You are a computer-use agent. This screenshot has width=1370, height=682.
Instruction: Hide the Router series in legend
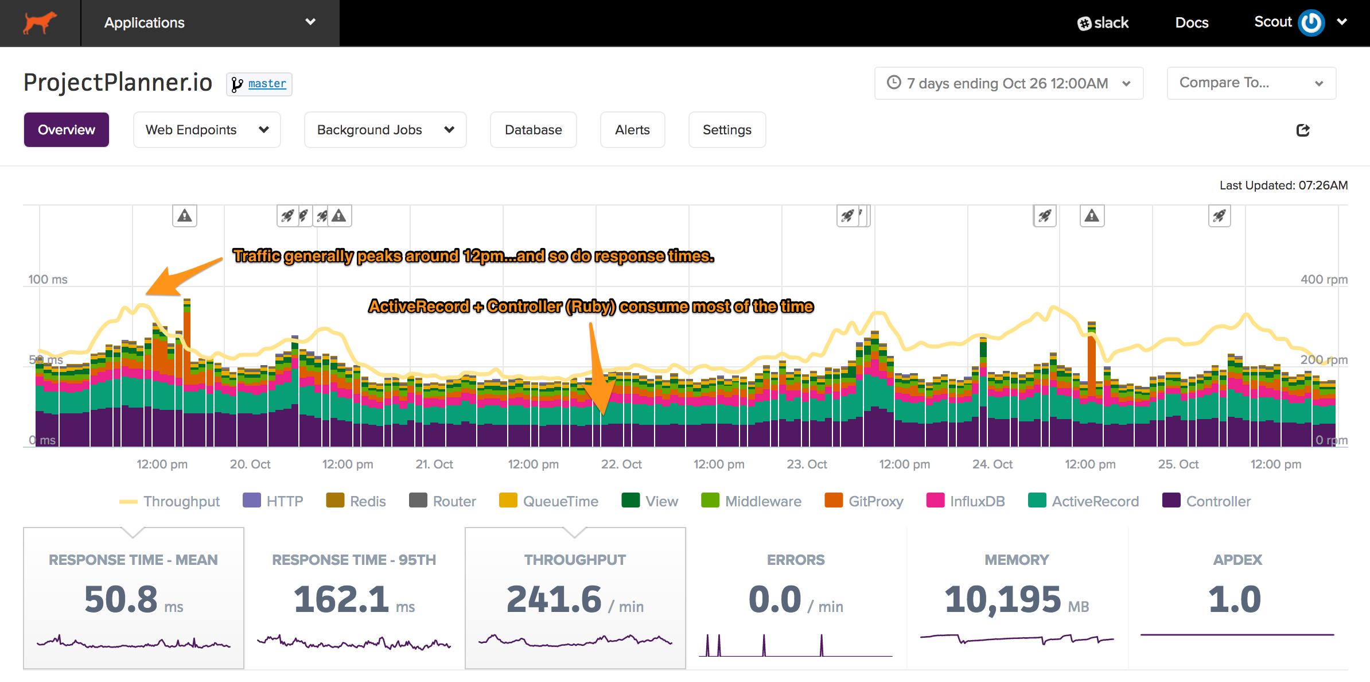442,501
